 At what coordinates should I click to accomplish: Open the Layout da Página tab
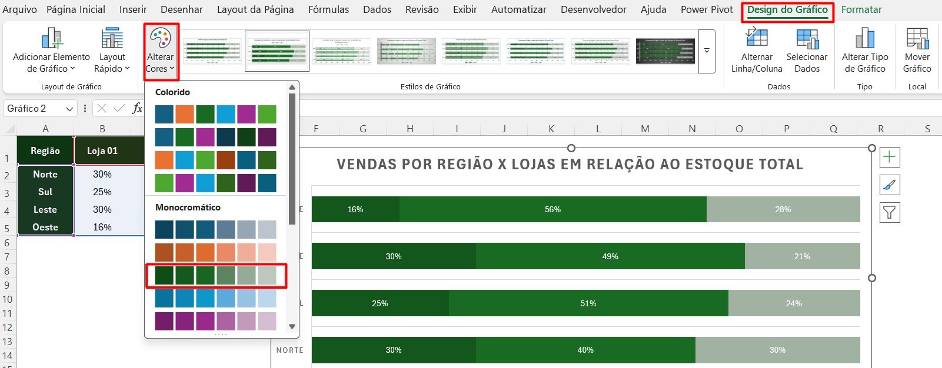255,10
